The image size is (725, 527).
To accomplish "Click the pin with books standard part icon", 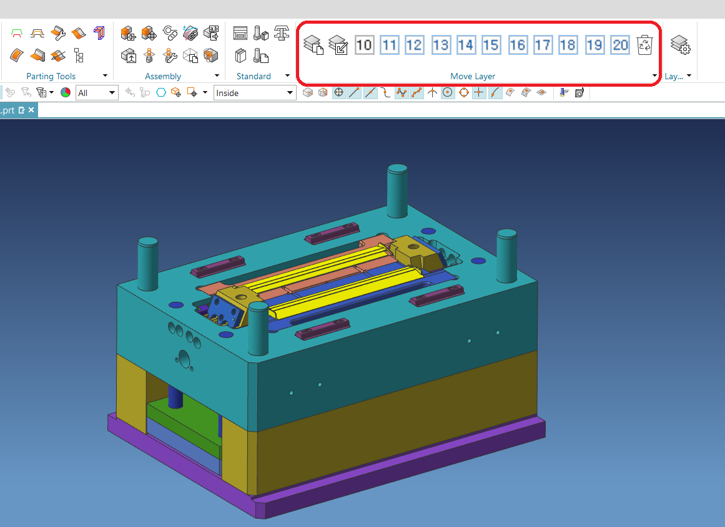I will [261, 33].
